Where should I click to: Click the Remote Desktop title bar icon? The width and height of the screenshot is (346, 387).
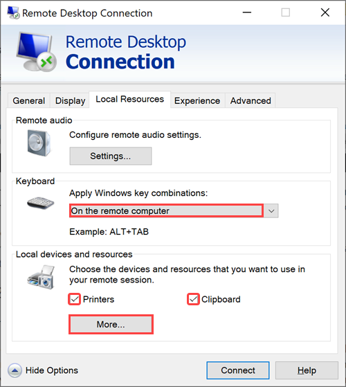point(13,12)
